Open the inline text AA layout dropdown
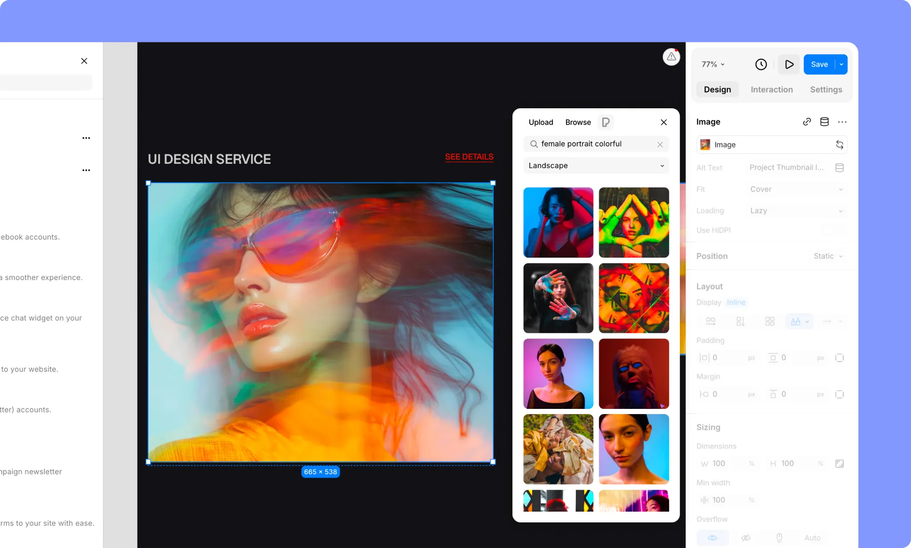The image size is (911, 548). click(x=799, y=322)
